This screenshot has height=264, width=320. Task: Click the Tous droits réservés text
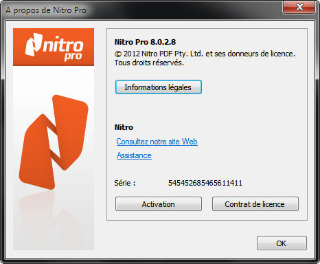[x=149, y=63]
